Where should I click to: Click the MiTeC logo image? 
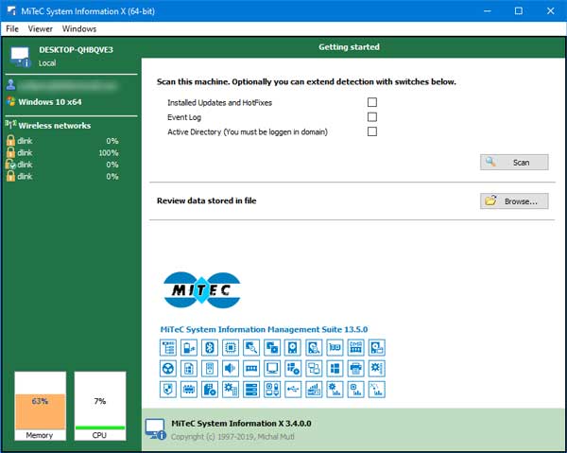coord(202,290)
